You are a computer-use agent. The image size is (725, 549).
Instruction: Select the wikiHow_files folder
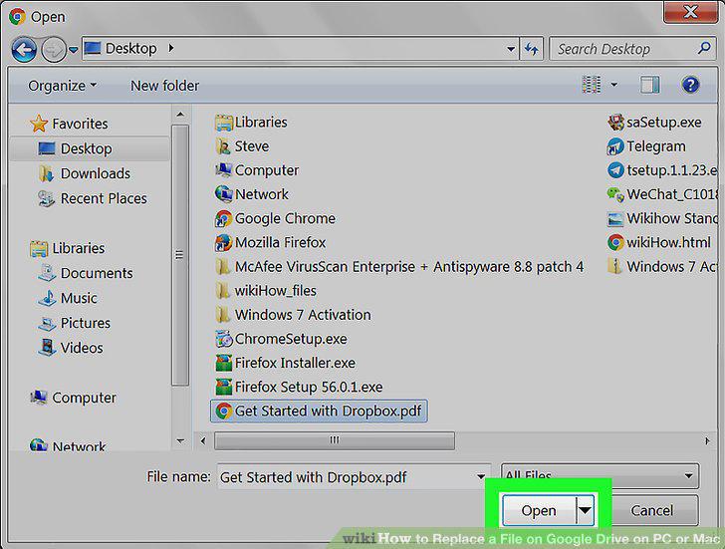(x=266, y=291)
